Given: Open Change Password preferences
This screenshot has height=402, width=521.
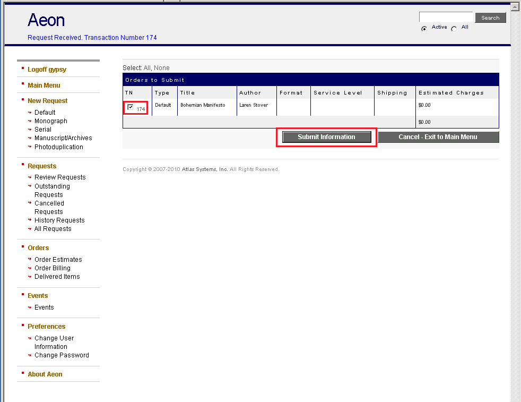Looking at the screenshot, I should (62, 355).
